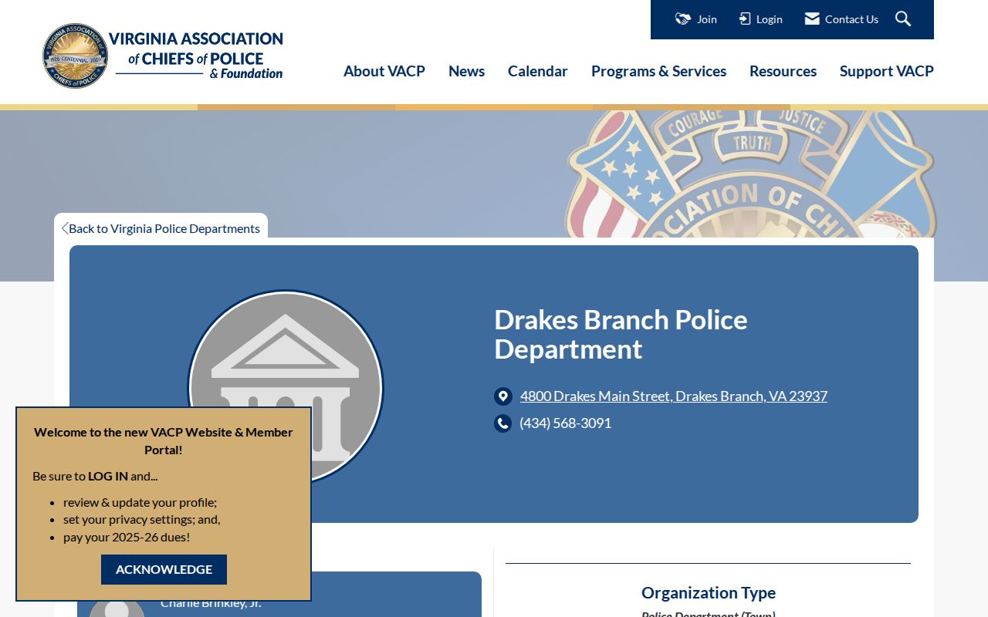Click the (434) 568-3091 phone number
Viewport: 988px width, 617px height.
point(566,423)
